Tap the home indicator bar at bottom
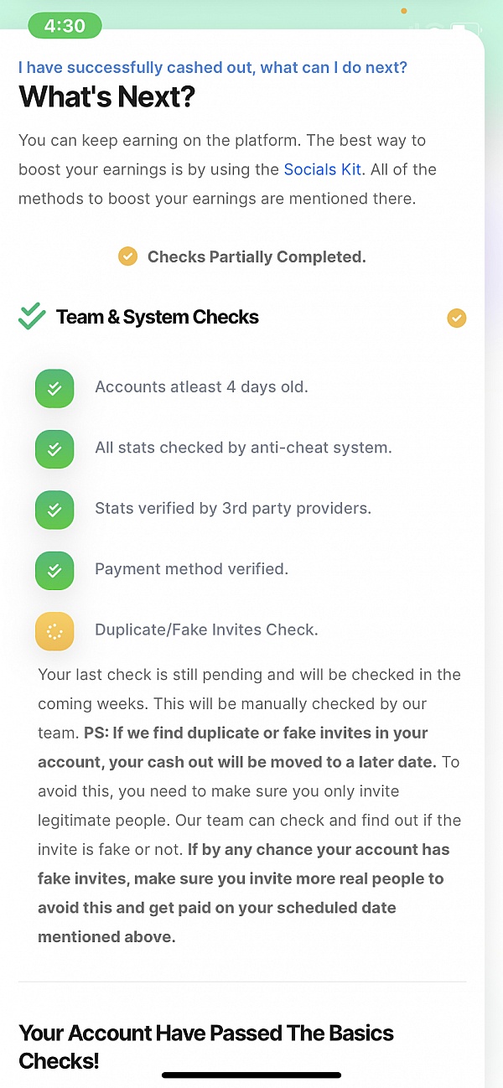Image resolution: width=503 pixels, height=1088 pixels. click(251, 1075)
